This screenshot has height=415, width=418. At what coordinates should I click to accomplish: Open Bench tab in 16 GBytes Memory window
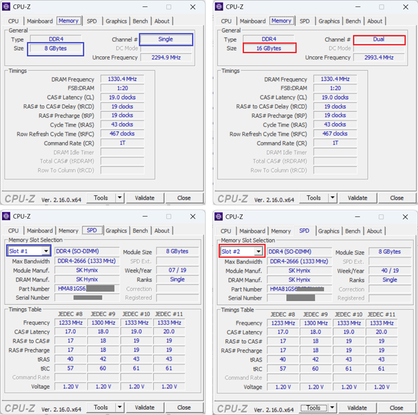click(x=353, y=21)
